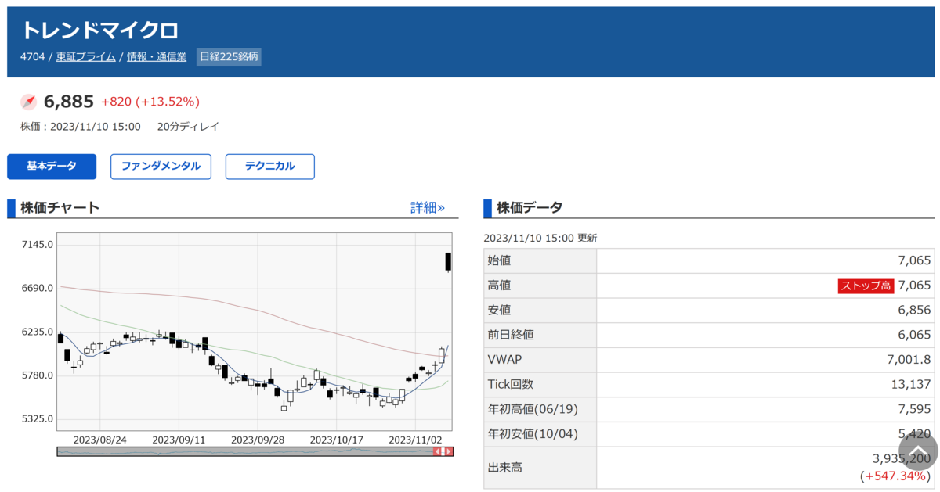Open the 基本データ tab
Screen dimensions: 940x492
(52, 167)
